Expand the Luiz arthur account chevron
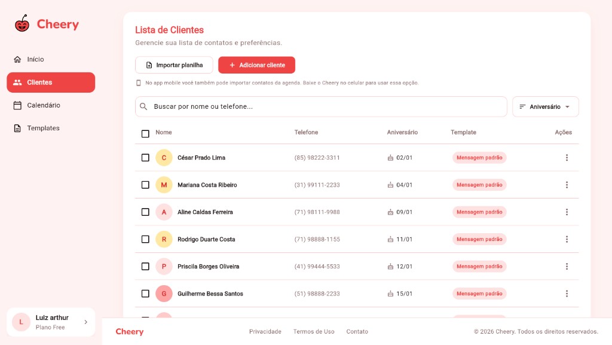The image size is (612, 345). (x=86, y=322)
